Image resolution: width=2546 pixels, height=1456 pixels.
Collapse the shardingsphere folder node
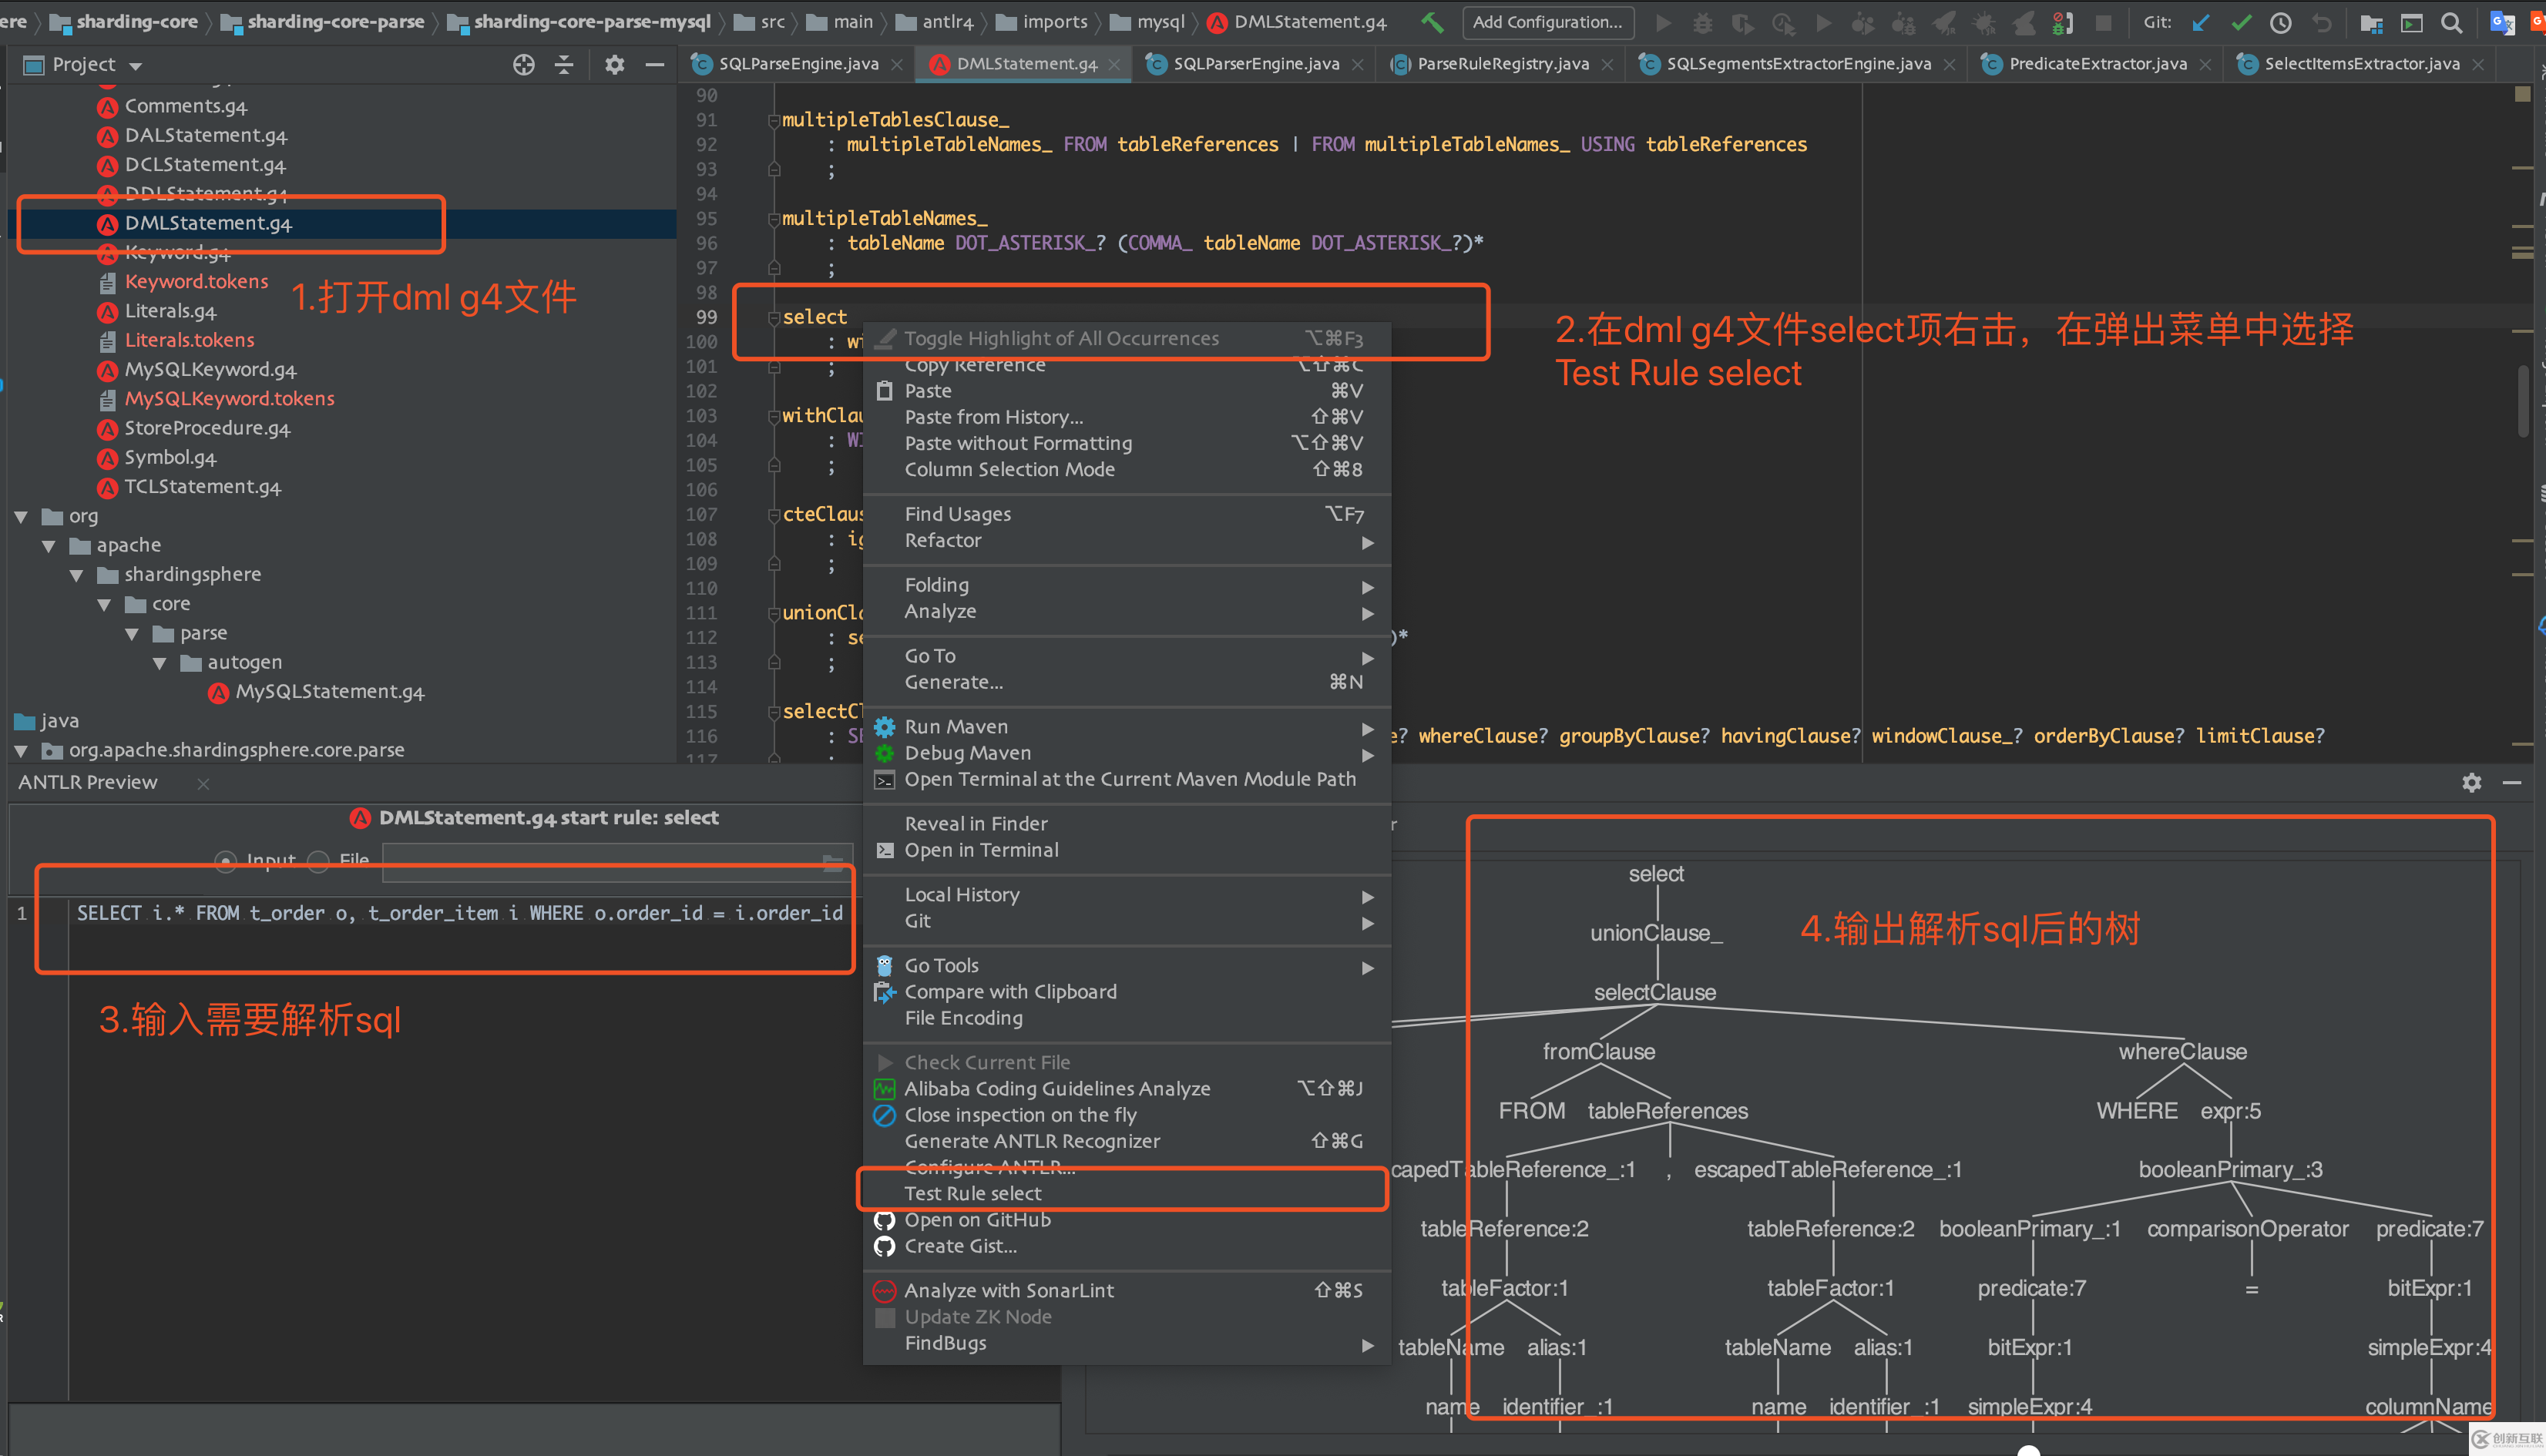[76, 575]
